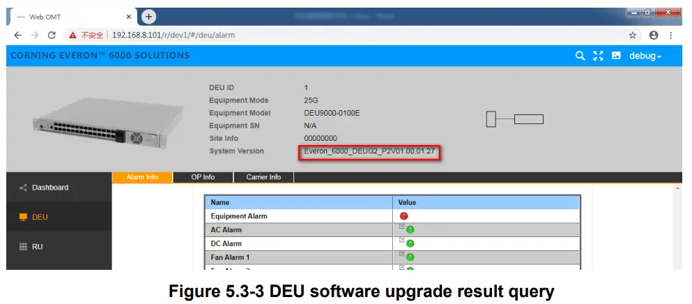The height and width of the screenshot is (304, 692).
Task: Open Dashboard in the sidebar
Action: point(59,188)
